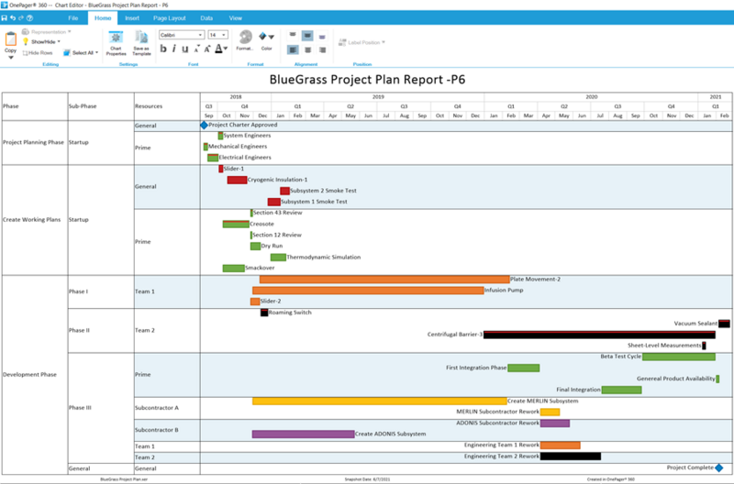Click the Label Position icon
The width and height of the screenshot is (734, 484).
pos(342,42)
